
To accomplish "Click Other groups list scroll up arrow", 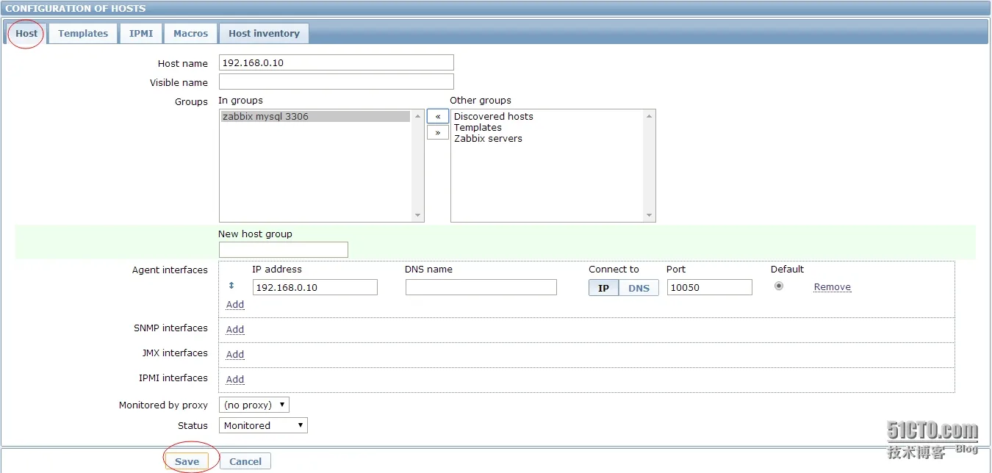I will coord(650,116).
